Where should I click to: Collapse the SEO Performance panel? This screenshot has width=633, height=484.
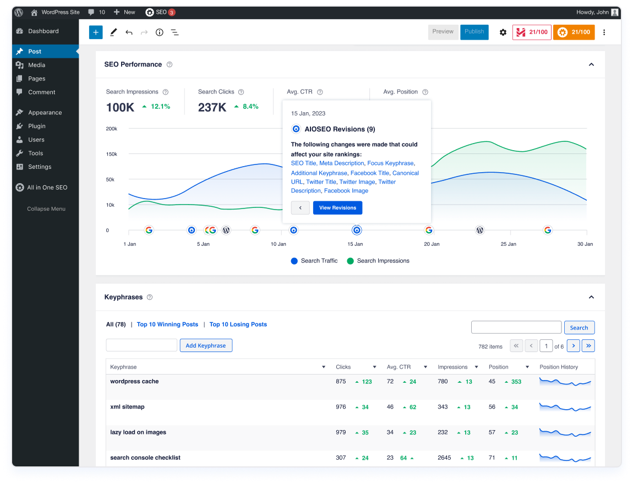click(x=591, y=64)
